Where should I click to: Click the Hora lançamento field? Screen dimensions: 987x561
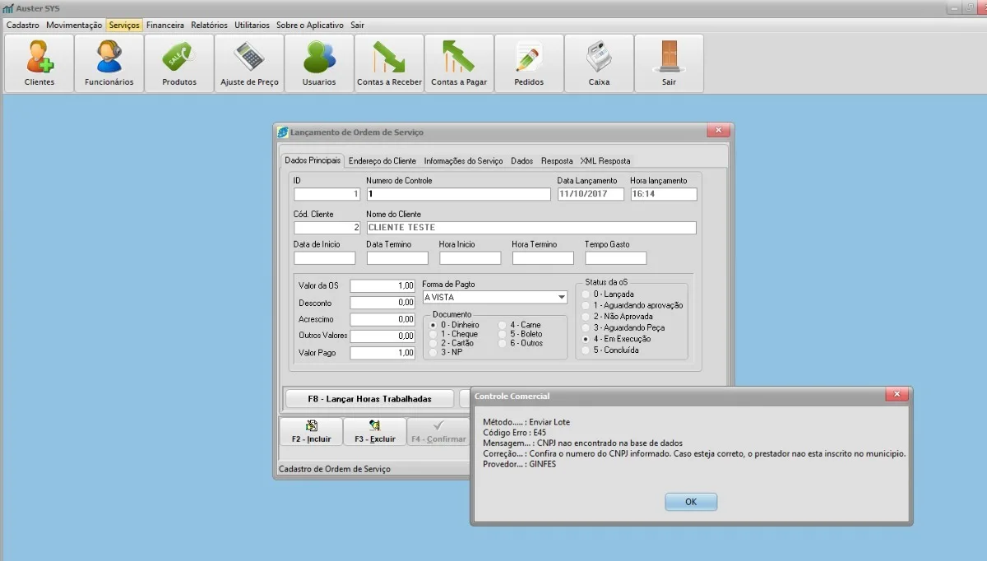coord(664,194)
